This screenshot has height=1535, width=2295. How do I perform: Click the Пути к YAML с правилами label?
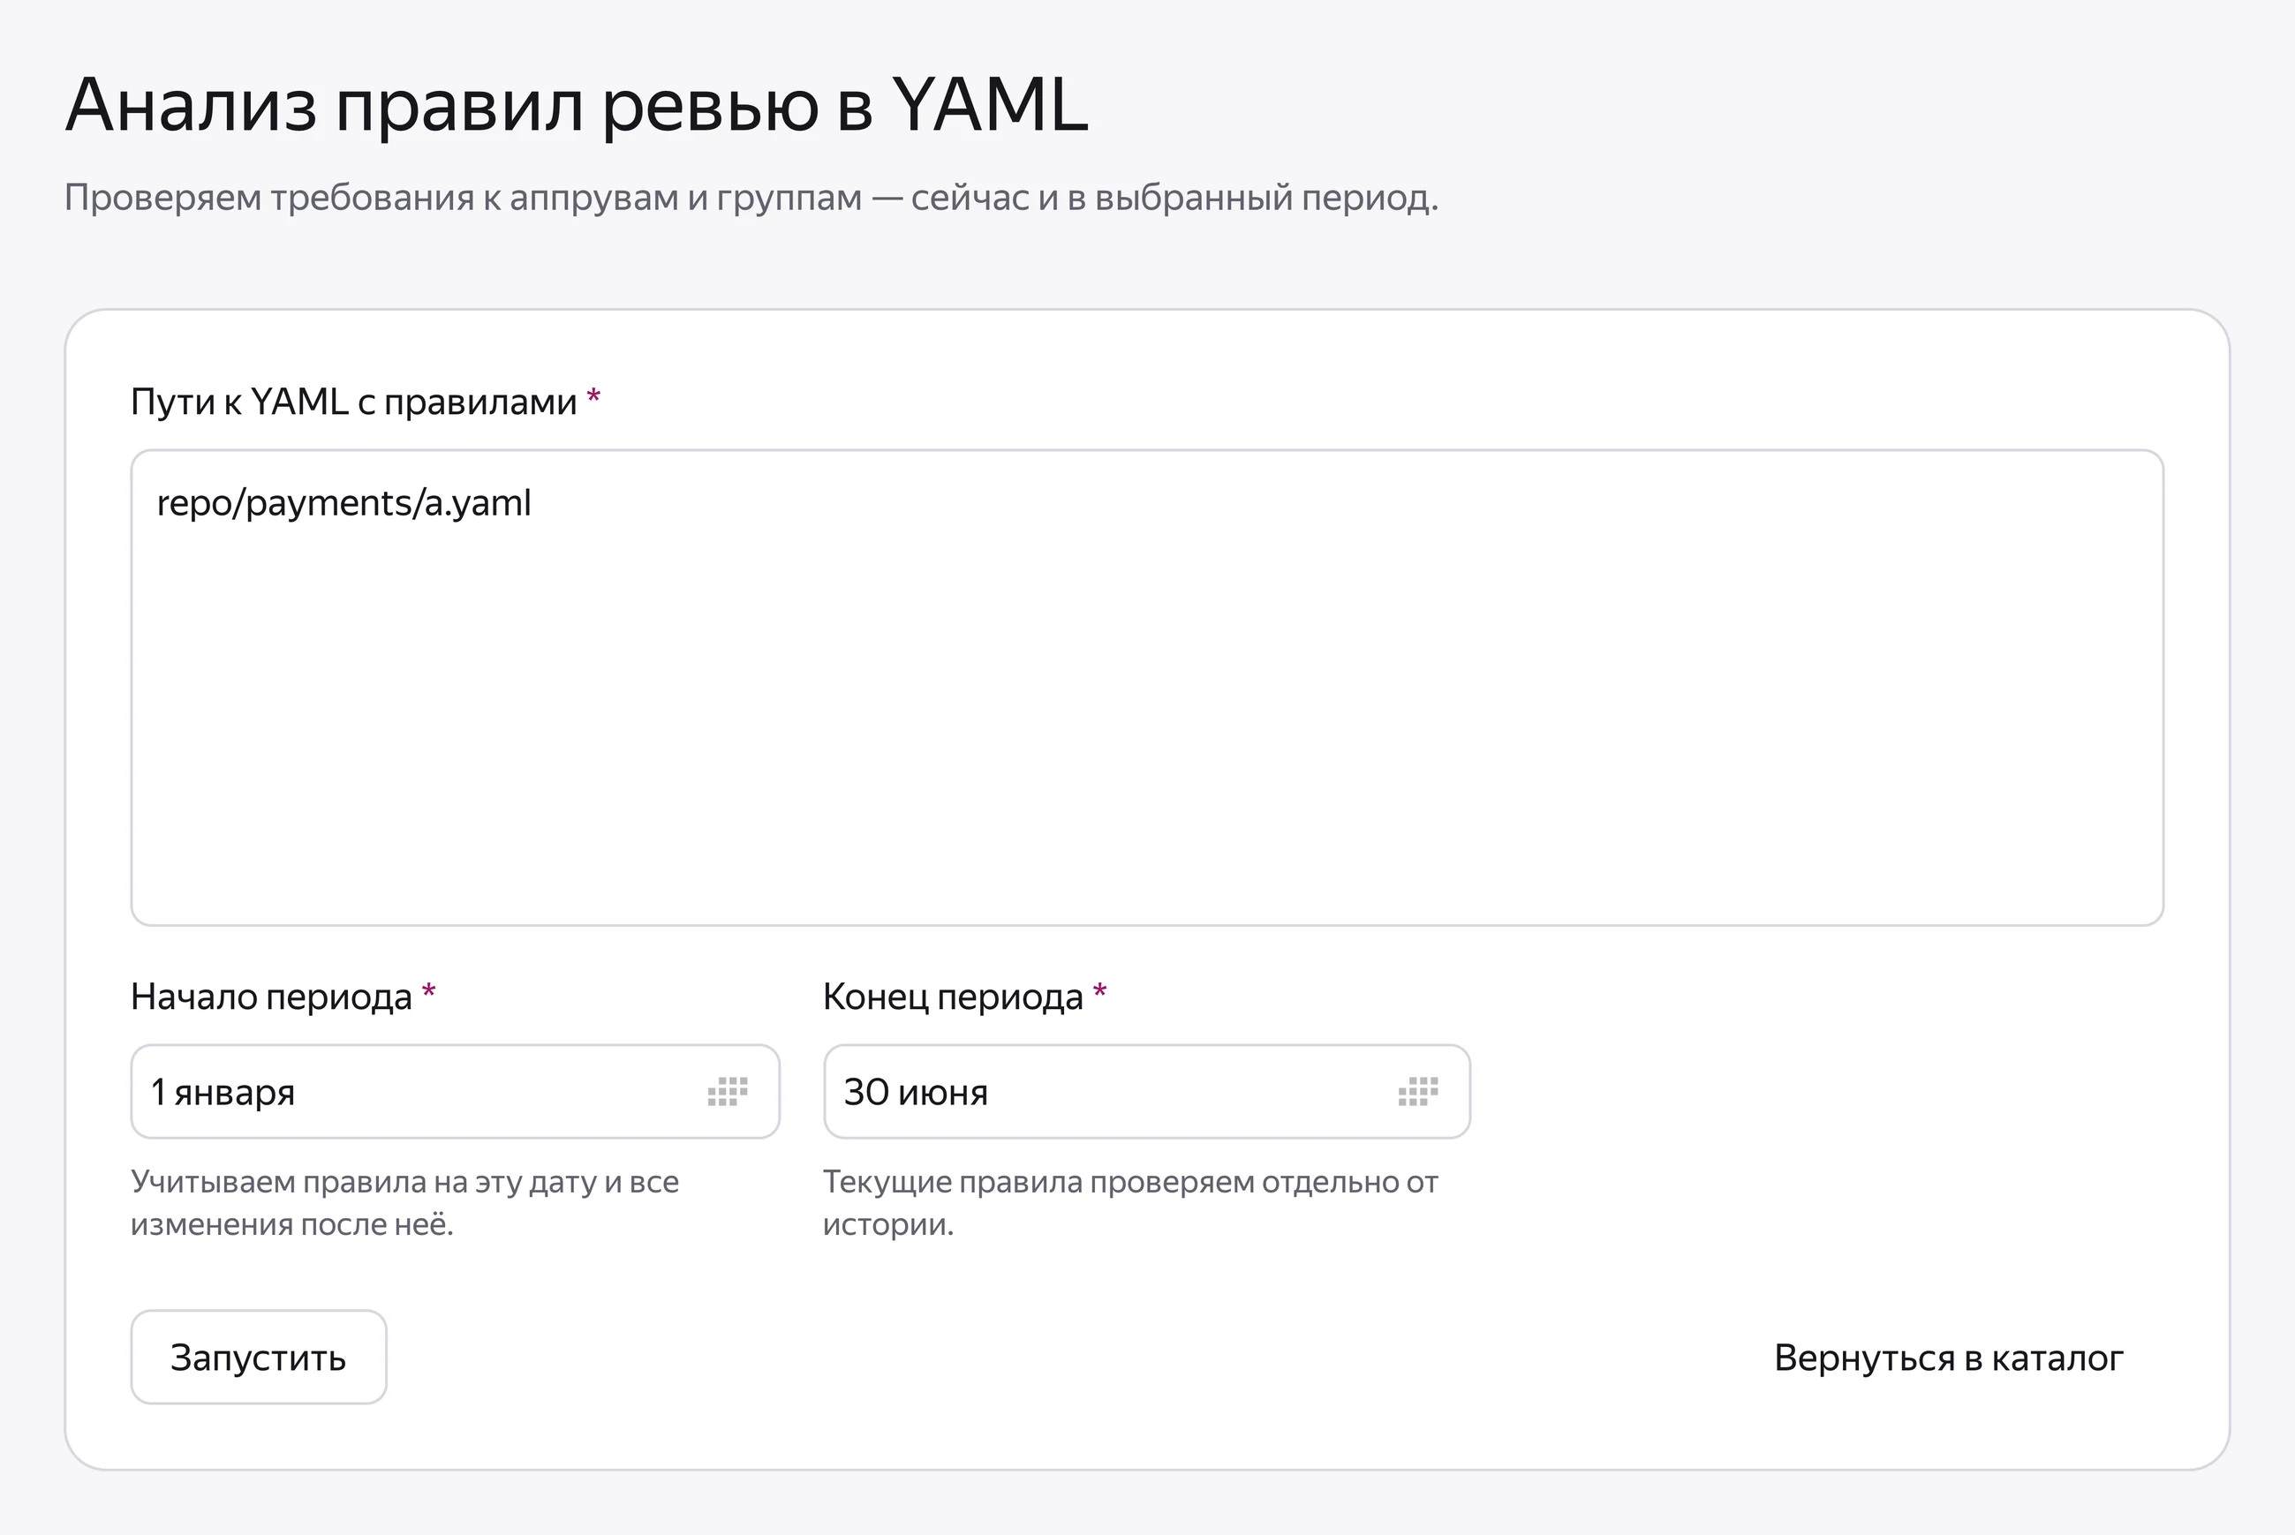(353, 402)
